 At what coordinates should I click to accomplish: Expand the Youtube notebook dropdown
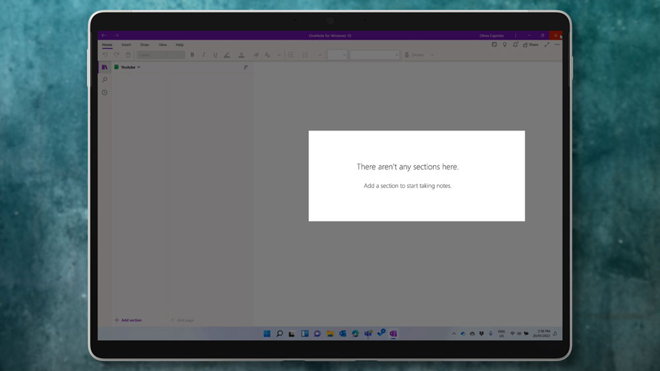(x=139, y=67)
